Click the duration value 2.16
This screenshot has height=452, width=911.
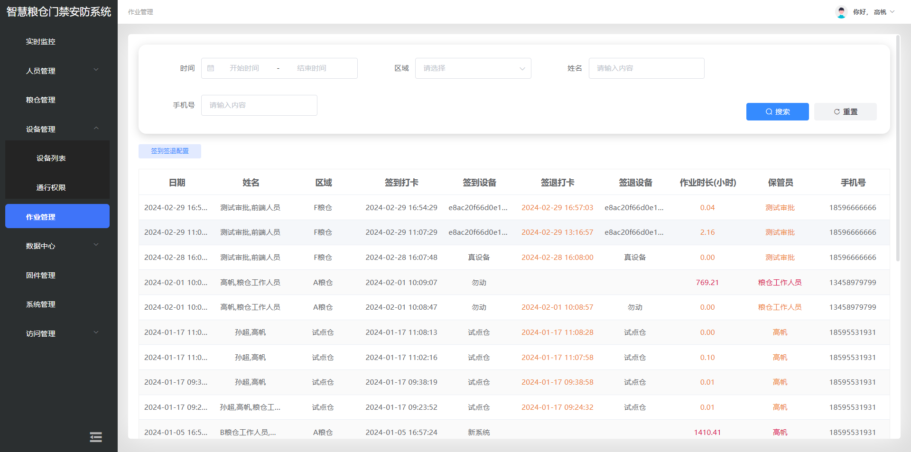point(707,232)
